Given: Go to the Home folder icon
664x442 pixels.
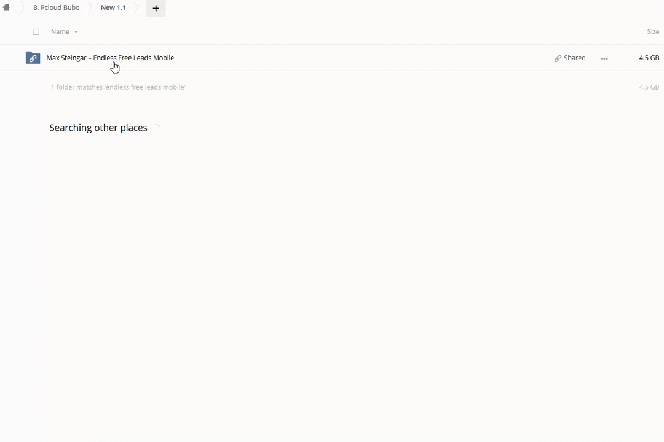Looking at the screenshot, I should [x=6, y=7].
